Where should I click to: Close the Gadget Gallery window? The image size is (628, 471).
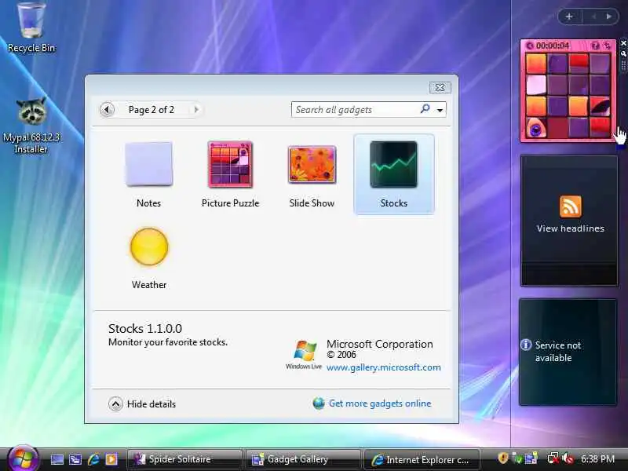tap(440, 87)
